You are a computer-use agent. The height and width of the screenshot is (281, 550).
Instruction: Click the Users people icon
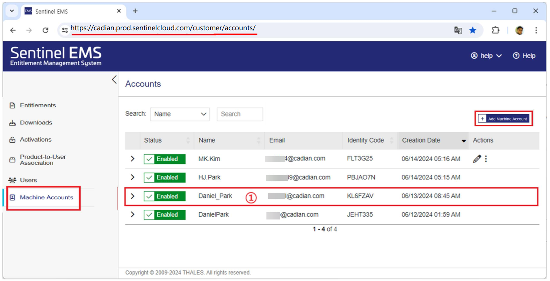(x=12, y=180)
